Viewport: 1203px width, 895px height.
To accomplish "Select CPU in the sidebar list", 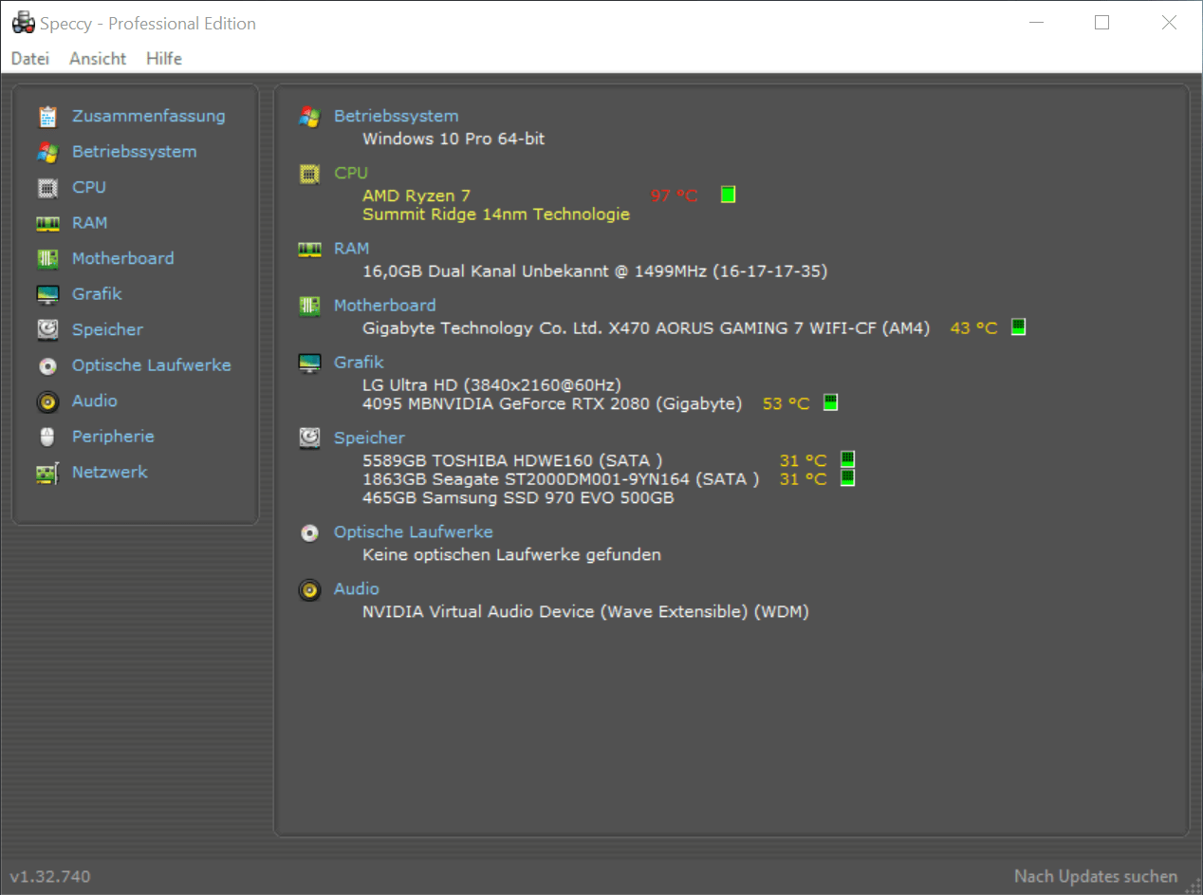I will tap(89, 187).
